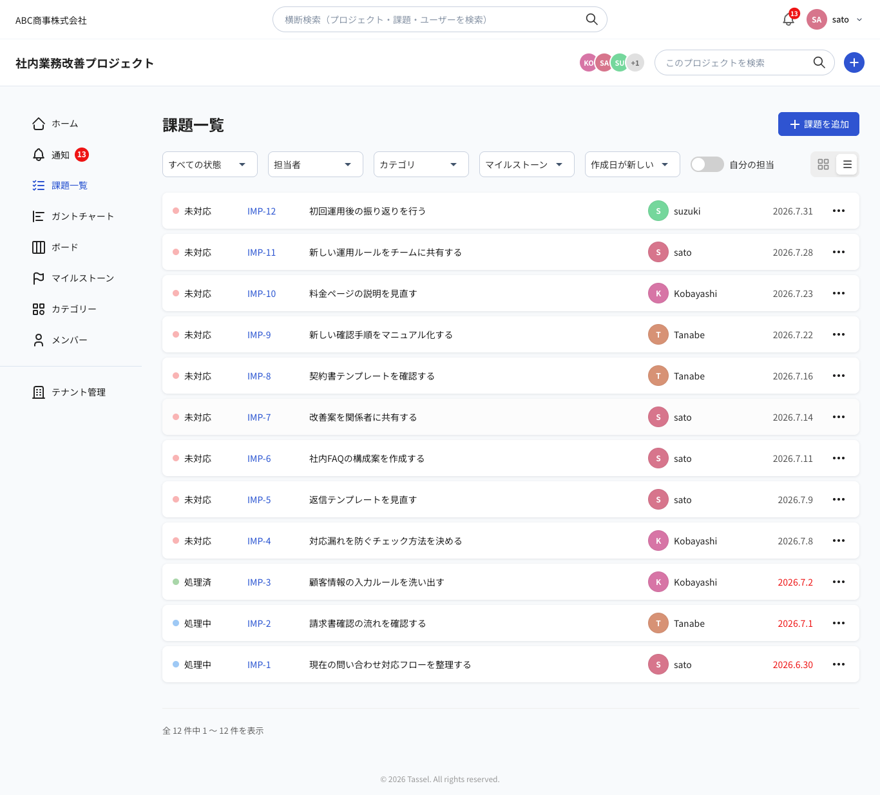Click title 契約書テンプレートを確認する
The image size is (880, 795).
tap(372, 376)
